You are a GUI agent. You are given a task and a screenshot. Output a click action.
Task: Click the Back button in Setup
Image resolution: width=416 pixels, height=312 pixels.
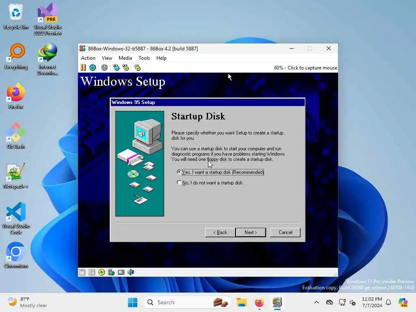pos(220,232)
